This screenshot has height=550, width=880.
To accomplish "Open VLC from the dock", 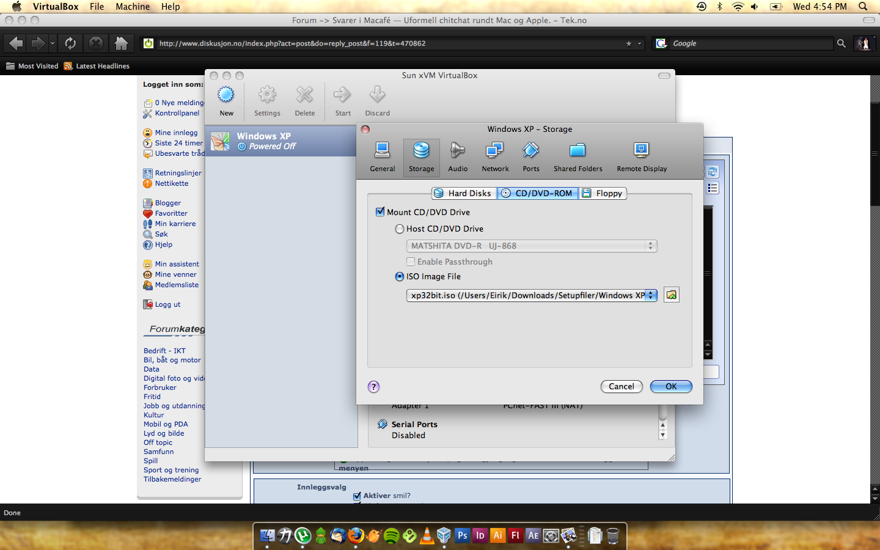I will (427, 536).
